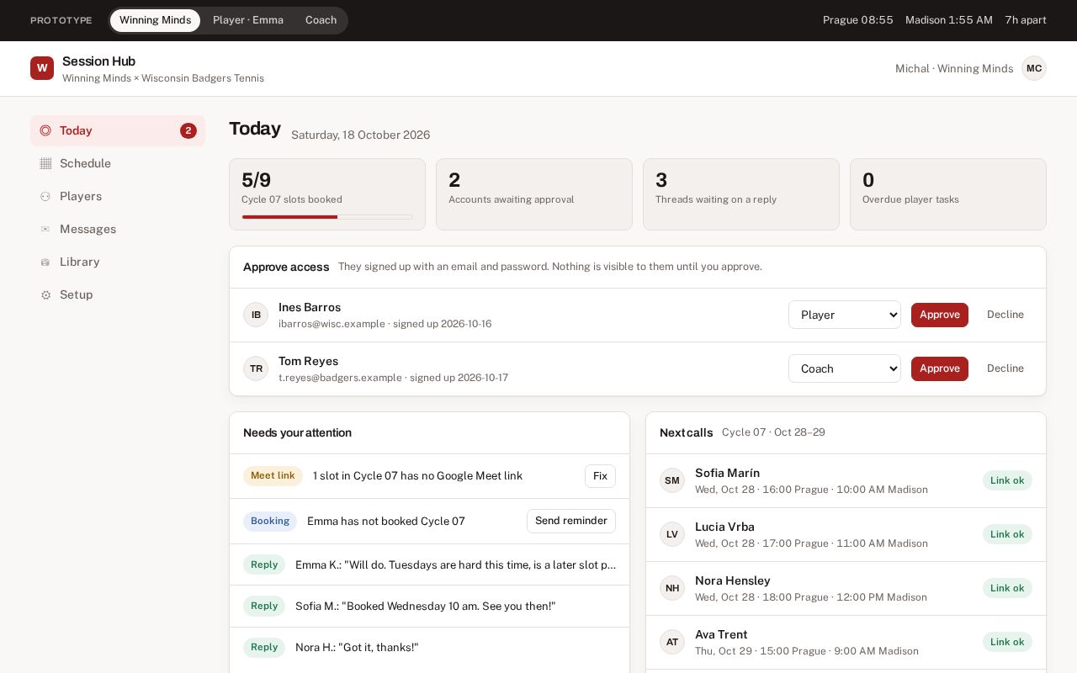Click the LV avatar for Lucia Vrba
The height and width of the screenshot is (673, 1077).
click(672, 534)
